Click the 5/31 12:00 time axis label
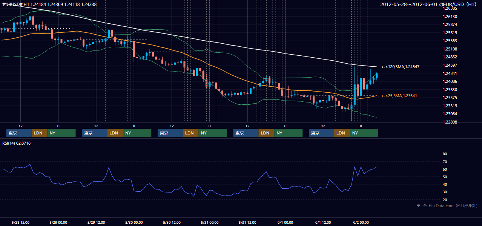The image size is (482, 226). (247, 222)
